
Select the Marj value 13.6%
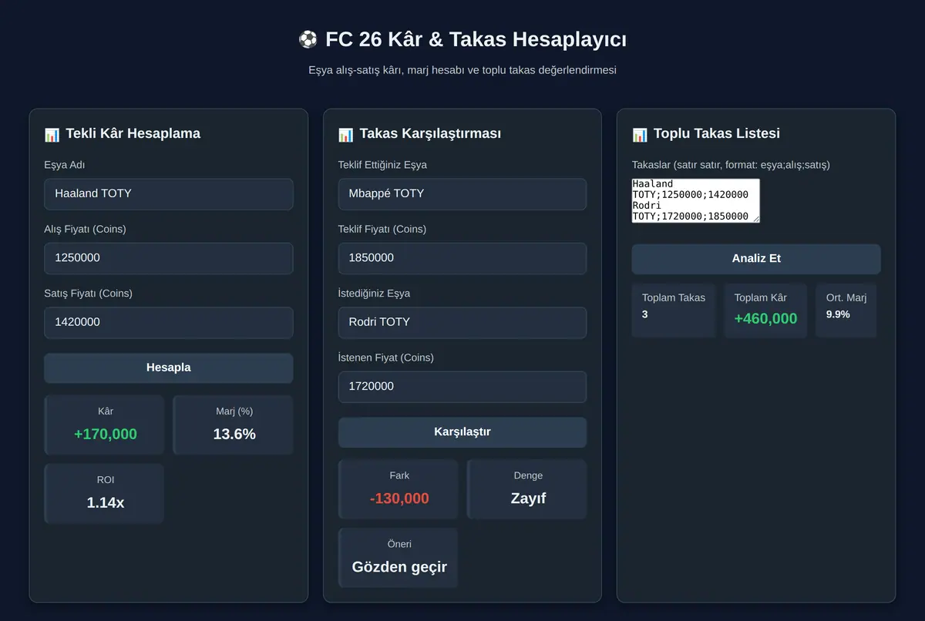tap(234, 434)
